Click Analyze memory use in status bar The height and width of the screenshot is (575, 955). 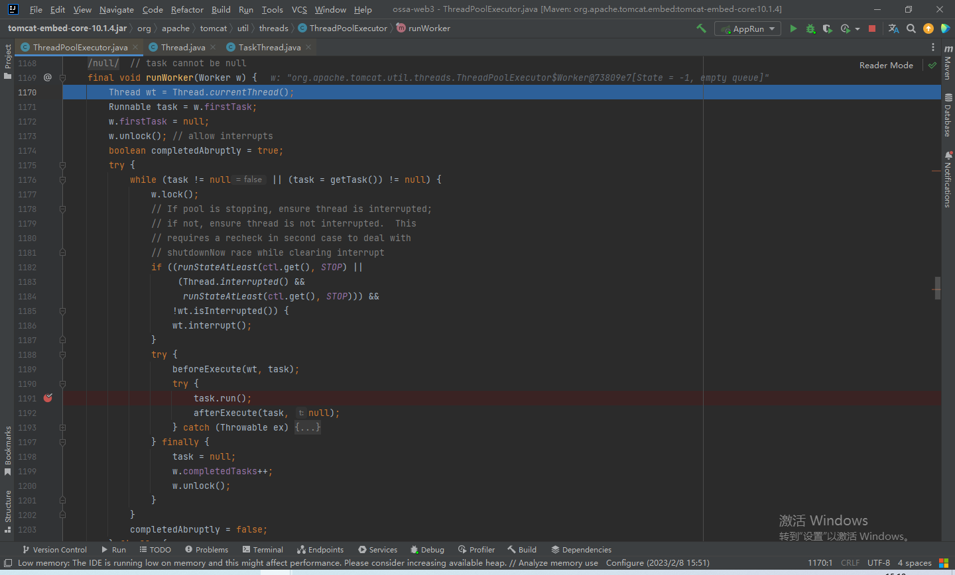[x=558, y=563]
